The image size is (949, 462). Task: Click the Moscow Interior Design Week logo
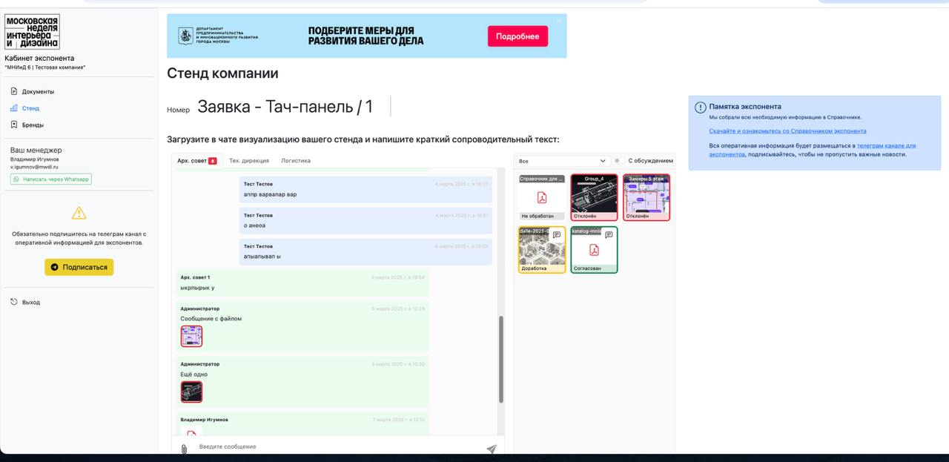point(33,33)
